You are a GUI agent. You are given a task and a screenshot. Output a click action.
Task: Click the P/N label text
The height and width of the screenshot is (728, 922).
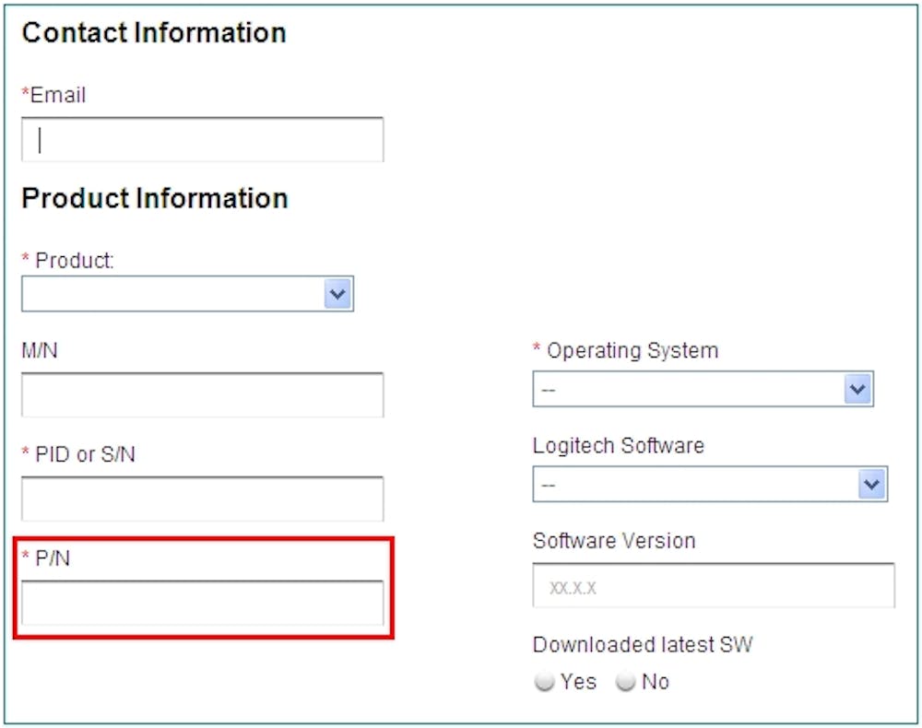tap(53, 558)
